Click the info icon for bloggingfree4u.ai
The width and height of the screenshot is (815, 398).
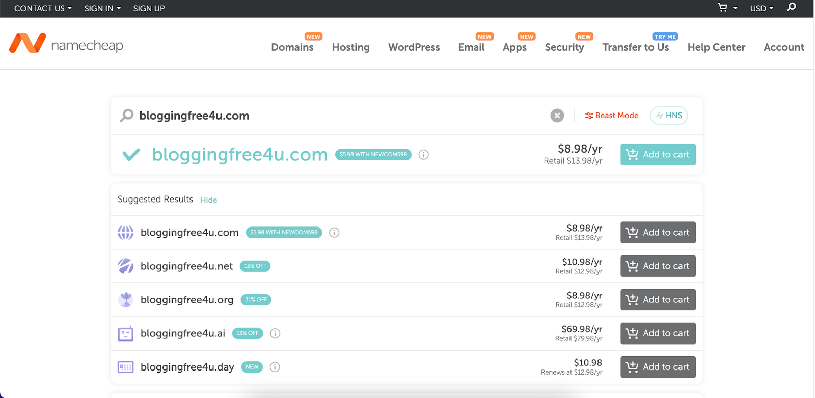(275, 333)
